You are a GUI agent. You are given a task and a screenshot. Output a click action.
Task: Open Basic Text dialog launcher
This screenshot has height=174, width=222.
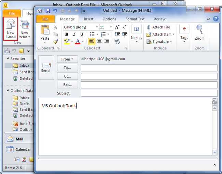pyautogui.click(x=126, y=49)
